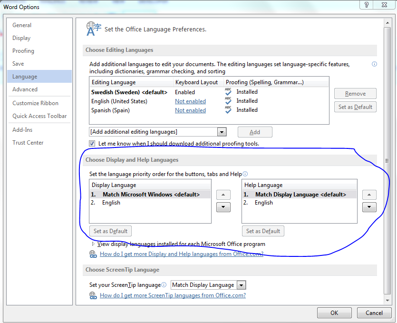Toggle the download proofing tools notification checkbox
This screenshot has height=323, width=397.
coord(92,144)
